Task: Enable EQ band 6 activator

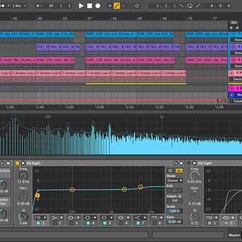Action: 122,223
